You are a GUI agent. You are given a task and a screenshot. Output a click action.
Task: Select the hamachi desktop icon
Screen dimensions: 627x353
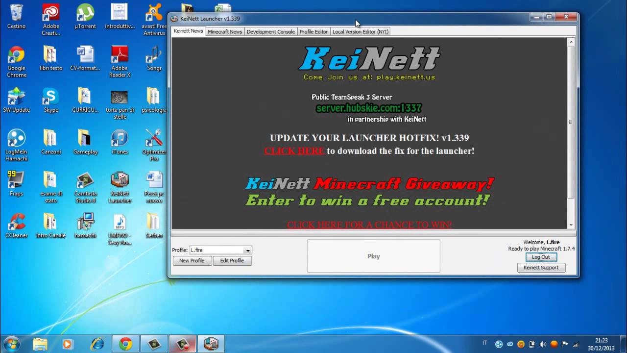pyautogui.click(x=85, y=225)
